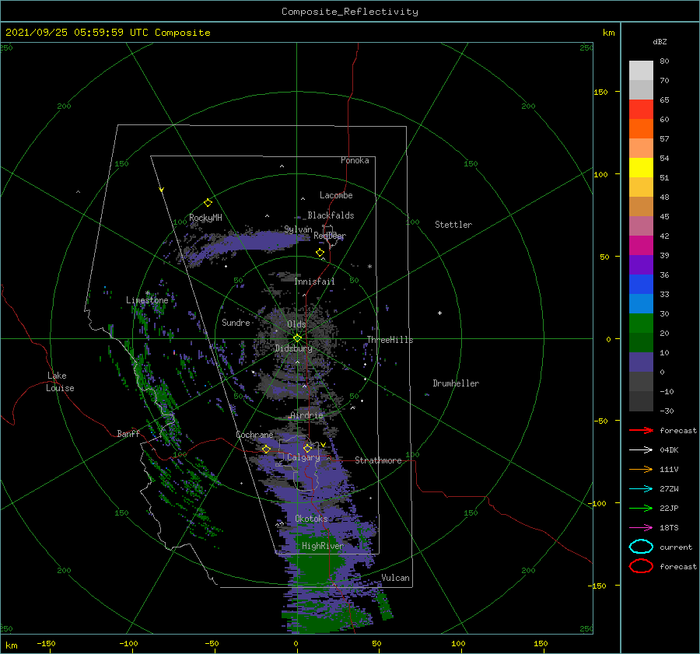Screen dimensions: 700x654
Task: Click the orange 111V arrow legend
Action: [641, 469]
